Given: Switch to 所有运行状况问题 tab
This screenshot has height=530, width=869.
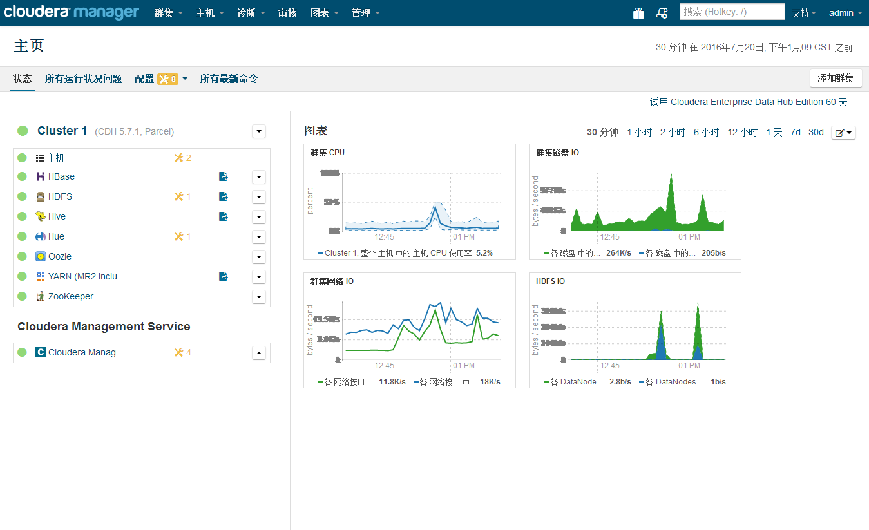Looking at the screenshot, I should pyautogui.click(x=83, y=79).
